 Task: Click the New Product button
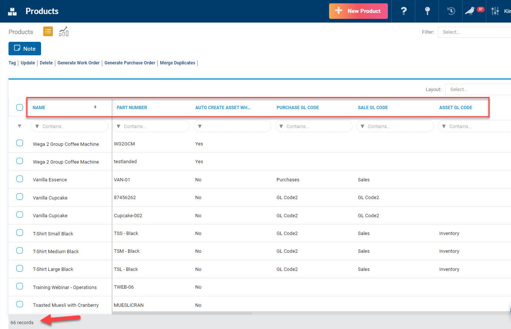coord(358,11)
